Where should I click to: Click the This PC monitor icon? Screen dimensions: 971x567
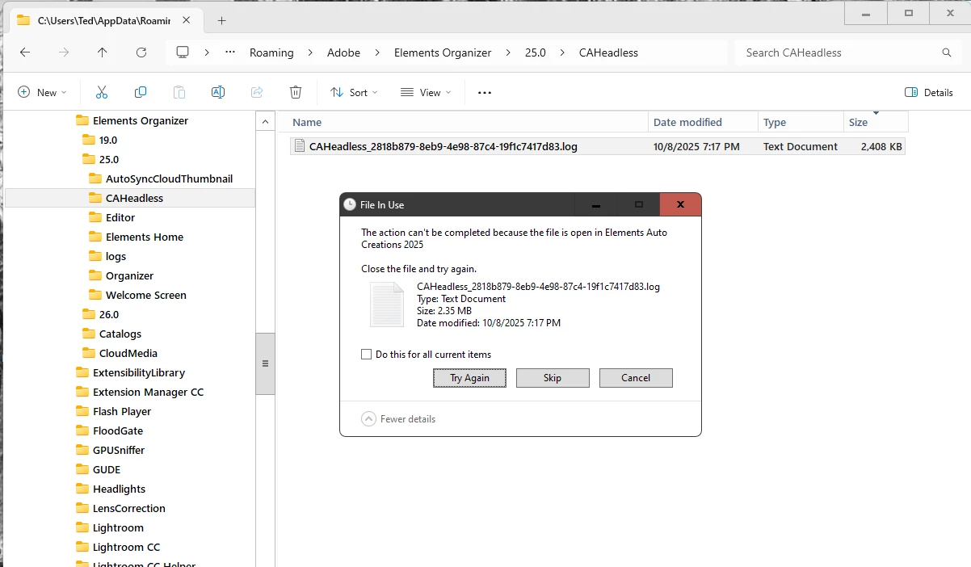(x=183, y=52)
